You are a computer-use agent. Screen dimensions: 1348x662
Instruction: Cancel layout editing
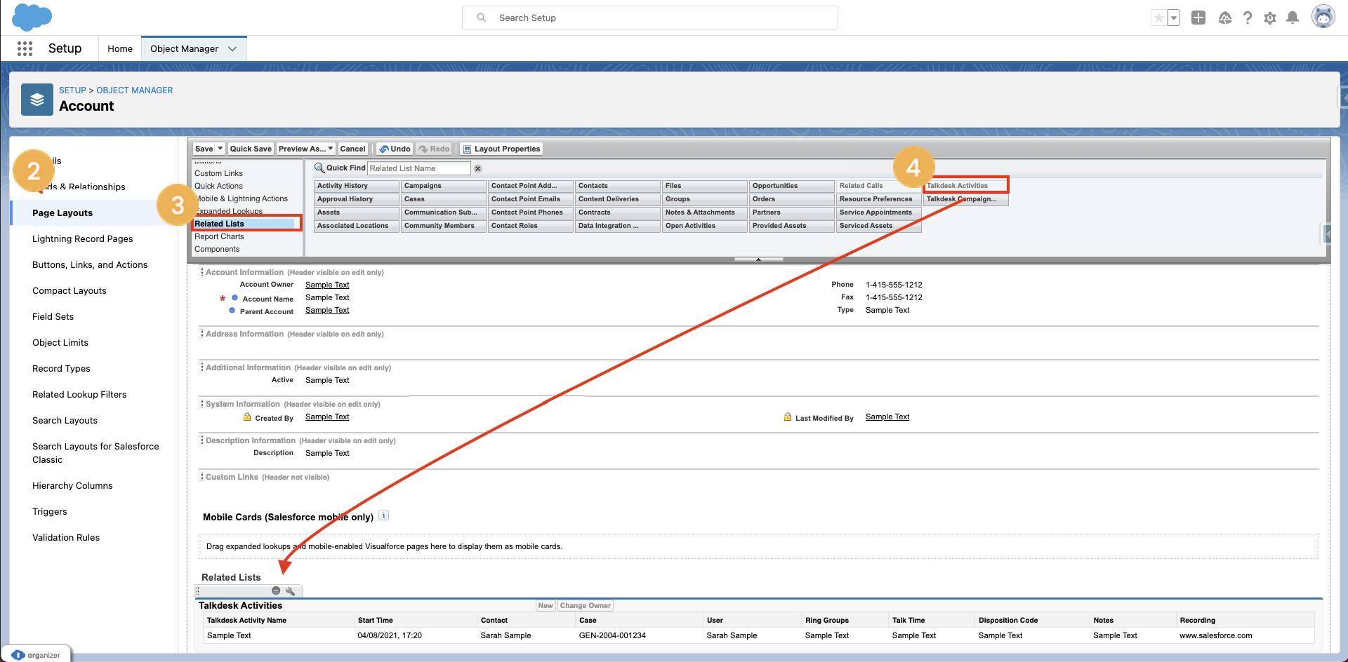click(x=352, y=149)
